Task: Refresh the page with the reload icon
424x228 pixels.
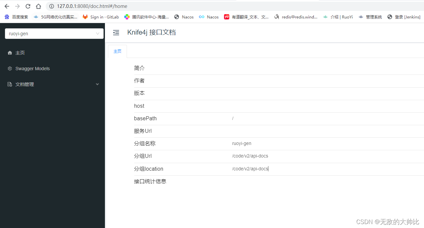Action: tap(28, 6)
